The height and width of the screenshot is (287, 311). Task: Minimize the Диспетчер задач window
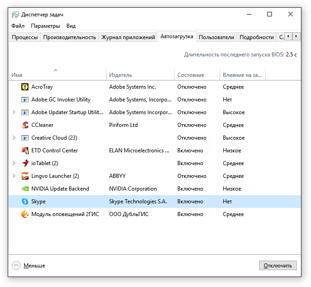pyautogui.click(x=249, y=14)
